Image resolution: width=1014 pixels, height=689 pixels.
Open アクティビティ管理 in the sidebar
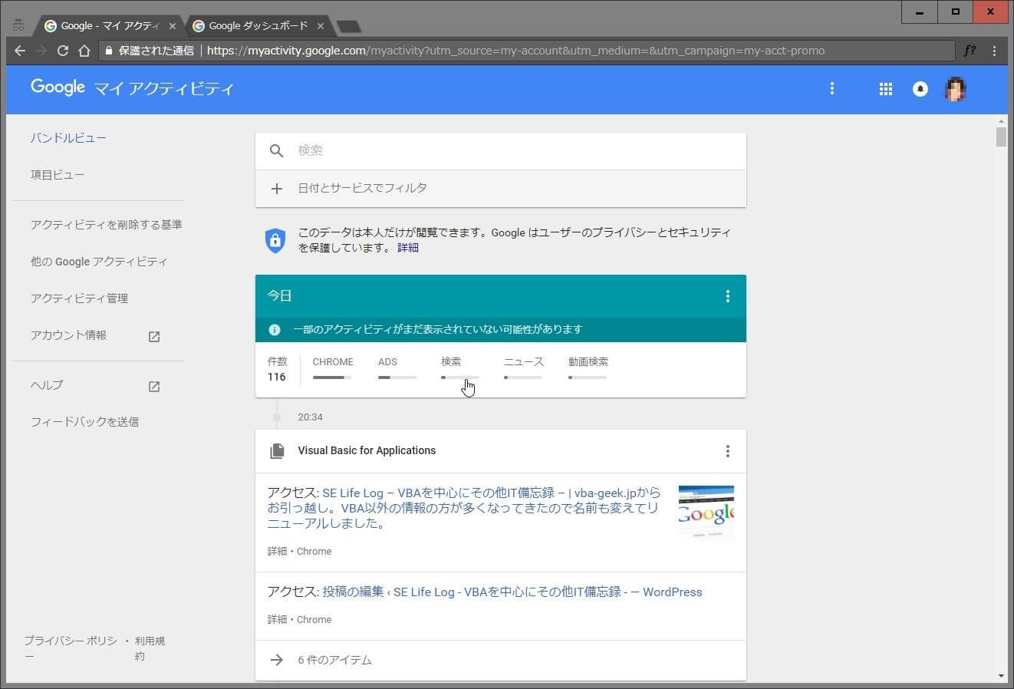click(x=79, y=298)
